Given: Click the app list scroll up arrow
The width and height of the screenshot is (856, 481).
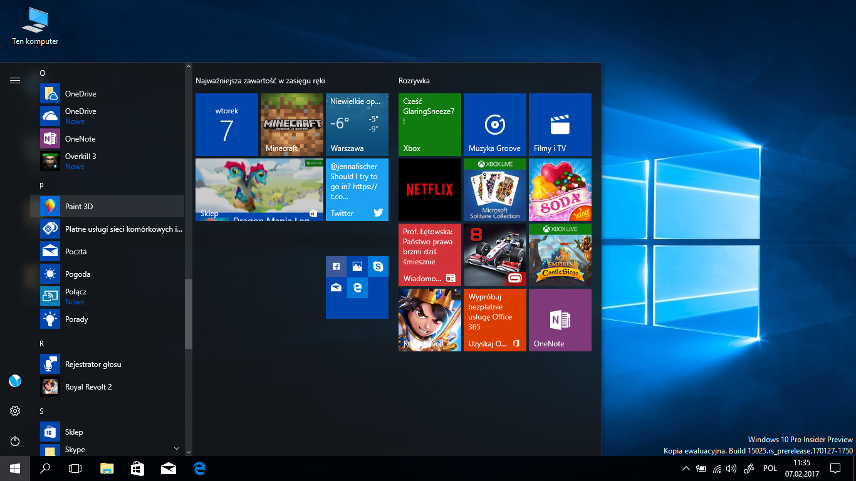Looking at the screenshot, I should pos(188,66).
